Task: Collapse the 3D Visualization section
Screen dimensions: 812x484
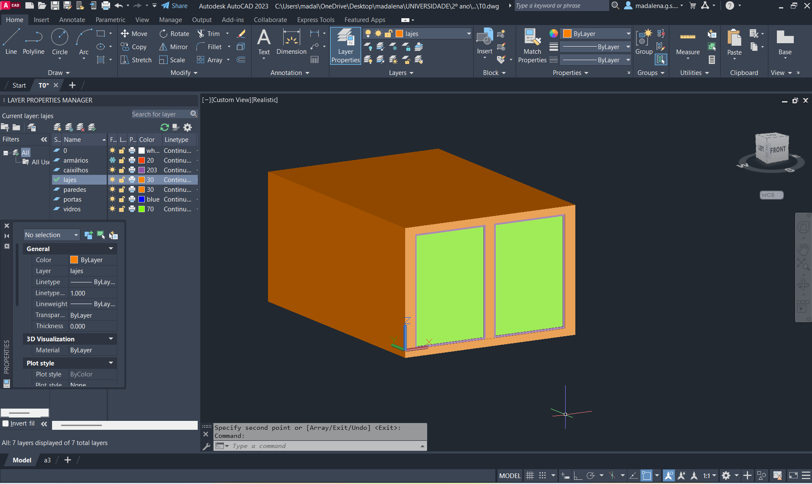Action: [111, 339]
